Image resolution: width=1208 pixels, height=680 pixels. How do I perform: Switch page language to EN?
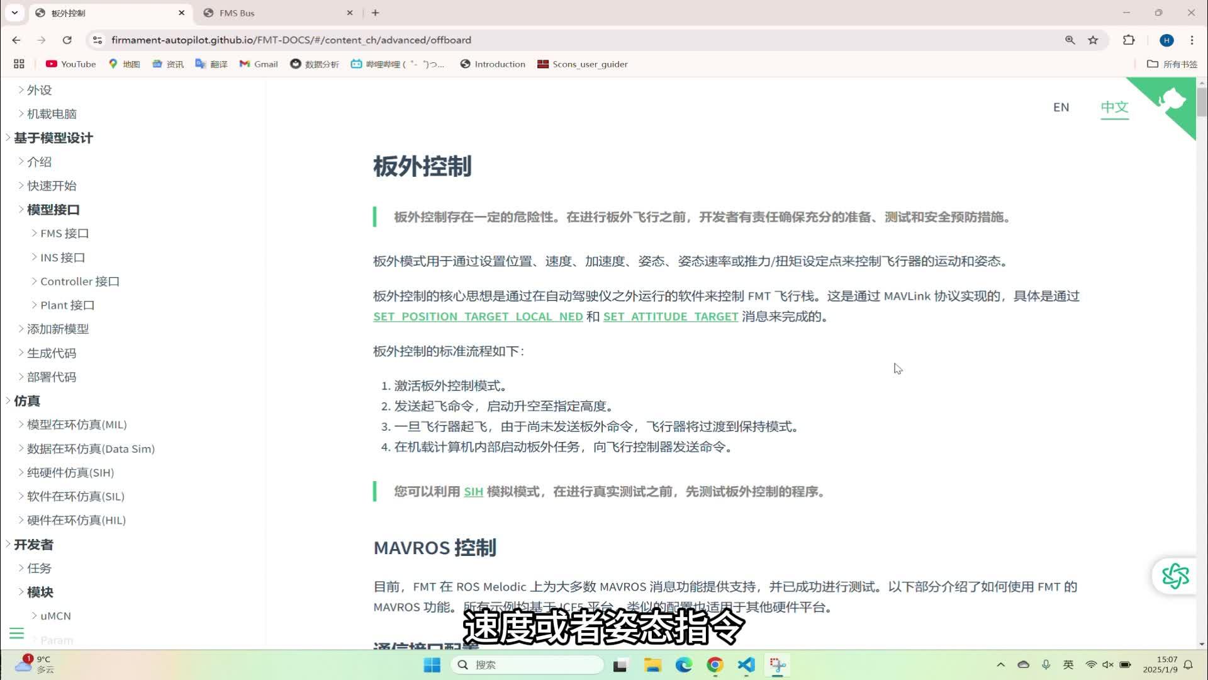pos(1061,107)
